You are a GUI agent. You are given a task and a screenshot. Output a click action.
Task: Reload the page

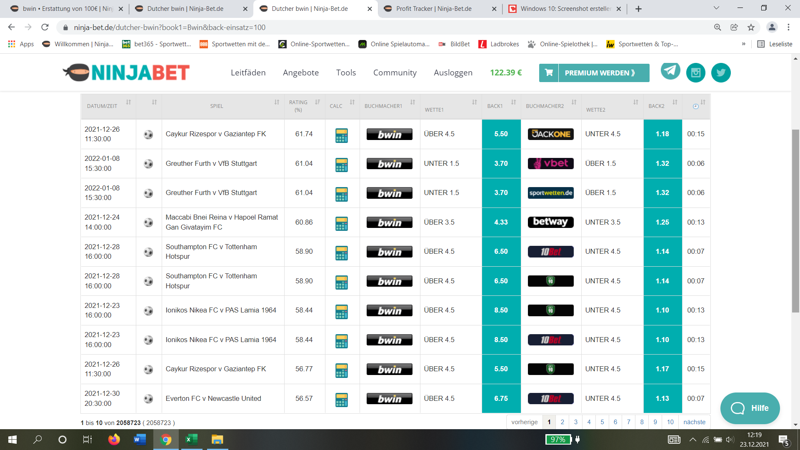(45, 27)
